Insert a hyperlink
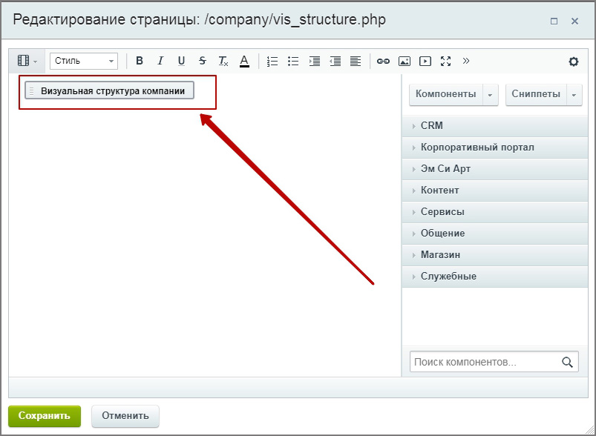The height and width of the screenshot is (436, 596). click(383, 61)
